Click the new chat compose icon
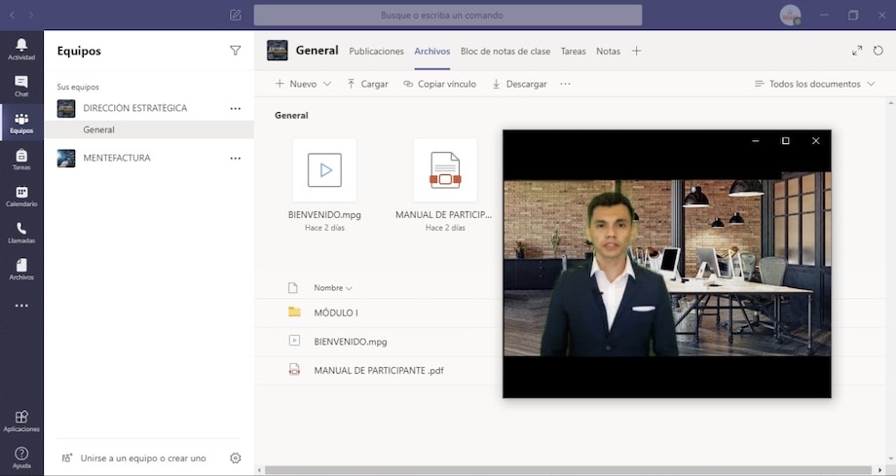This screenshot has height=476, width=896. pos(235,15)
